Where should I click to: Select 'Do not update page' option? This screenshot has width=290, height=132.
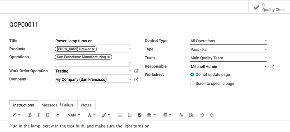tap(192, 75)
